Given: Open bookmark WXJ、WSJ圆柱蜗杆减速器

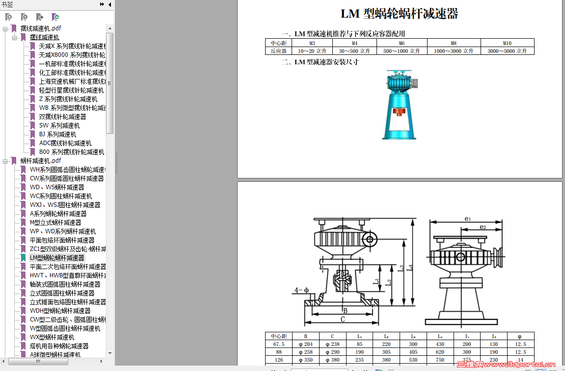Looking at the screenshot, I should (x=65, y=205).
